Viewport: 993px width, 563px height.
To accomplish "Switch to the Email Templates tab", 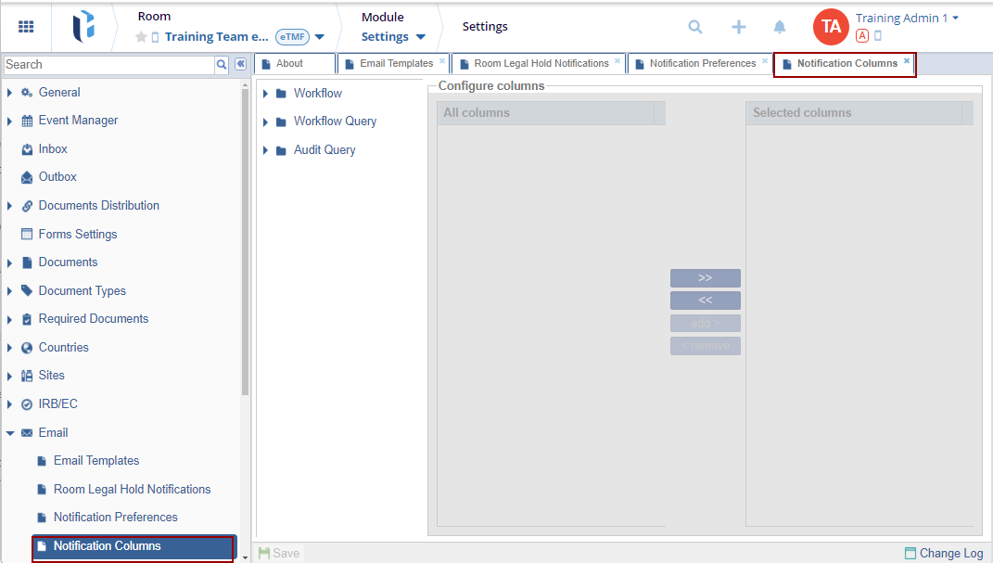I will [395, 63].
